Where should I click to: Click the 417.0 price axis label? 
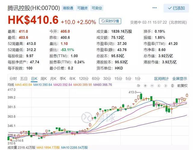tap(11, 90)
